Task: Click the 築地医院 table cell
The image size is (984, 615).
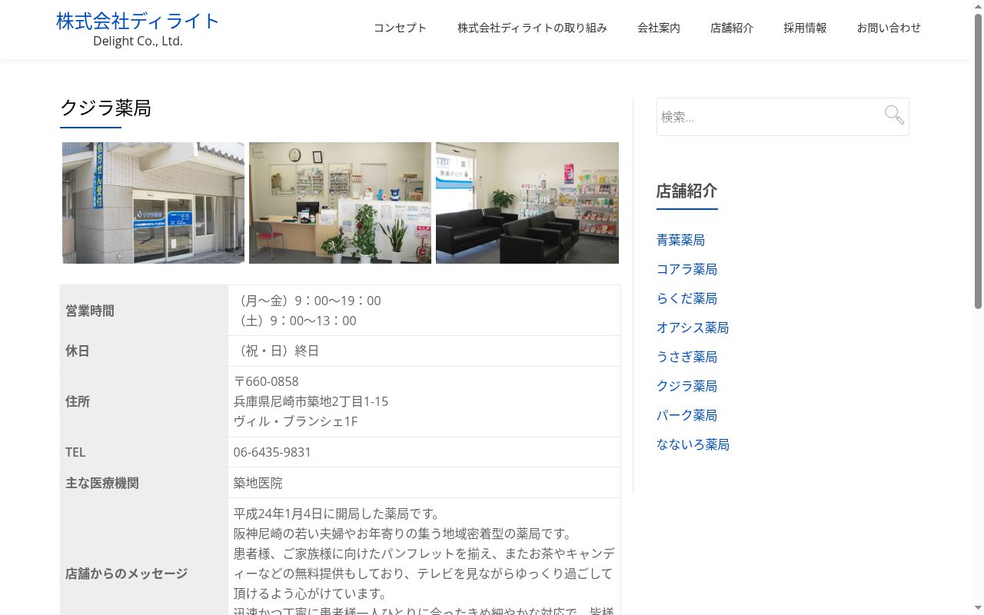Action: 424,483
